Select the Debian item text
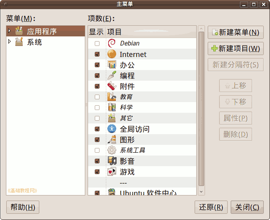 tap(130, 43)
